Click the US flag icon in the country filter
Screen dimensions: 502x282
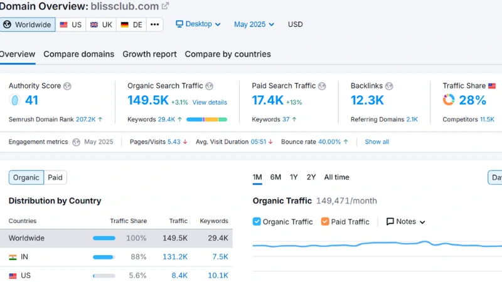pos(64,24)
